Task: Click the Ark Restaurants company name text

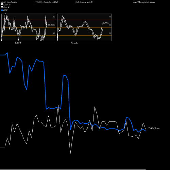Action: click(84, 2)
